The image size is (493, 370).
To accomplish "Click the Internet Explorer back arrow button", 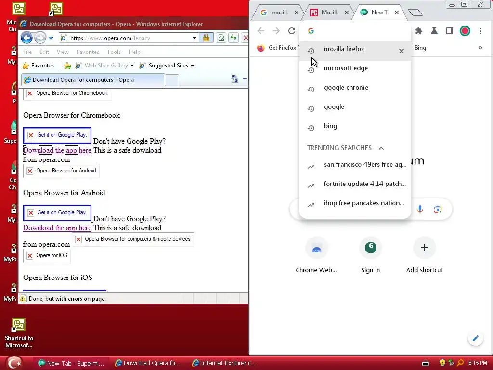I will click(27, 38).
